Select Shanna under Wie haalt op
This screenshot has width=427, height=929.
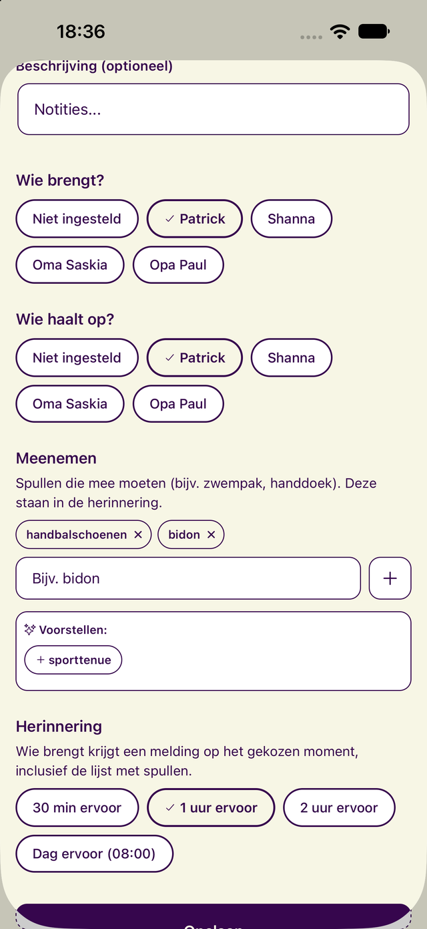(x=292, y=357)
